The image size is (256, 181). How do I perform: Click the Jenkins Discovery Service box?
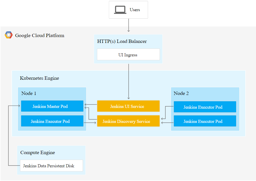tap(128, 121)
